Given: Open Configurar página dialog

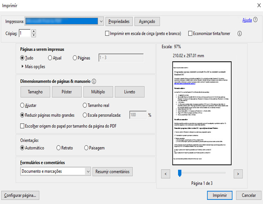Looking at the screenshot, I should click(x=20, y=195).
